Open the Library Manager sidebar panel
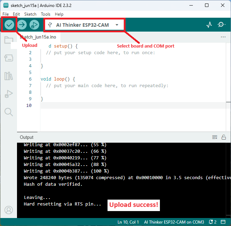The image size is (231, 226). (9, 76)
